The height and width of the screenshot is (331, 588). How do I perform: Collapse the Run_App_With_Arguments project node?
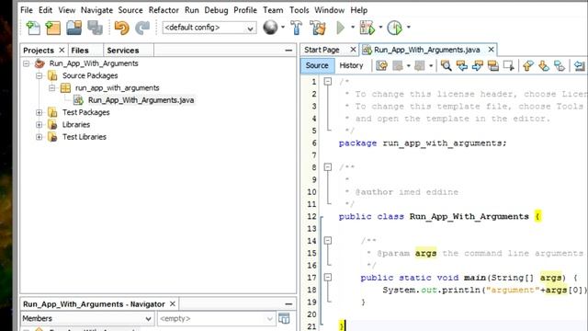[x=27, y=63]
